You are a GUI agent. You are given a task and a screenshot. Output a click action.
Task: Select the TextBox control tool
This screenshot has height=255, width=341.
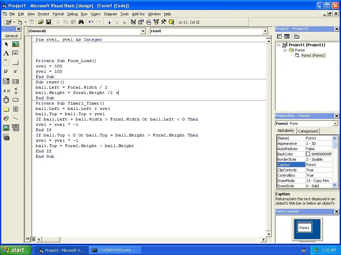(15, 53)
